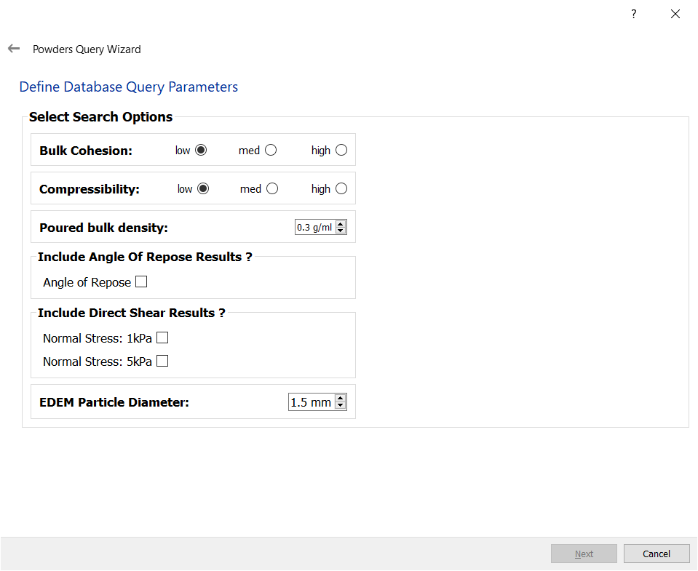The image size is (698, 571).
Task: Check Normal Stress: 1kPa box
Action: click(x=162, y=338)
